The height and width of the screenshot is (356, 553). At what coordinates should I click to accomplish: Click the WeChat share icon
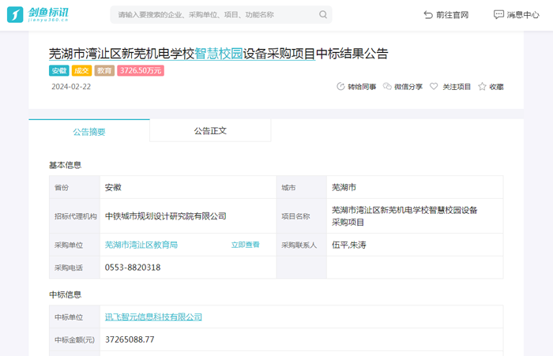click(387, 86)
